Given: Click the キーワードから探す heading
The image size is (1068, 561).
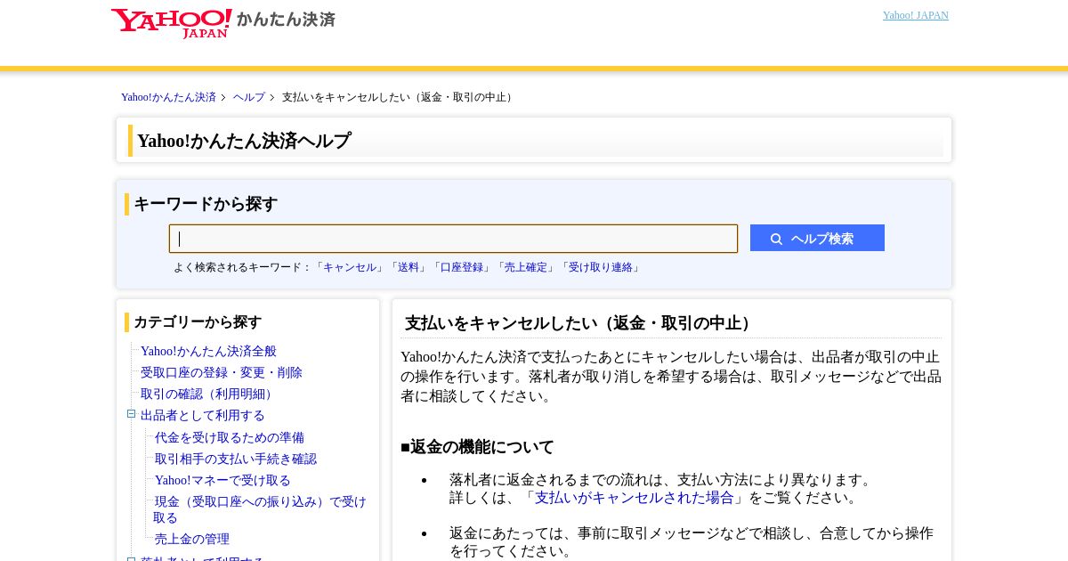Looking at the screenshot, I should pos(206,204).
